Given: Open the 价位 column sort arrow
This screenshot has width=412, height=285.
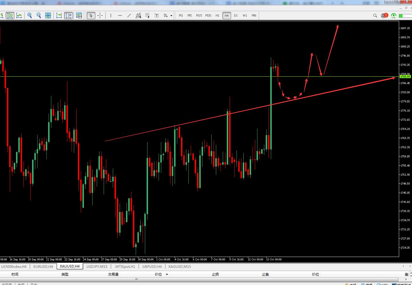Looking at the screenshot, I should [x=167, y=275].
